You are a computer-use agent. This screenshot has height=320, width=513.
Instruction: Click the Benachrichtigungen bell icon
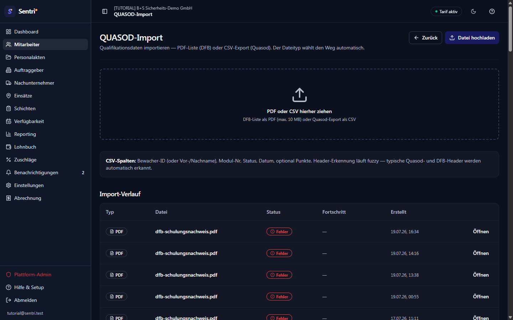click(9, 172)
